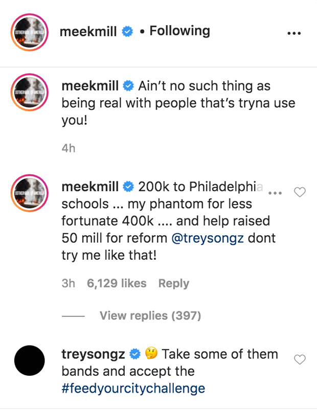The width and height of the screenshot is (317, 410).
Task: Like meekmill's 200k to Philadelphia comment
Action: (300, 192)
